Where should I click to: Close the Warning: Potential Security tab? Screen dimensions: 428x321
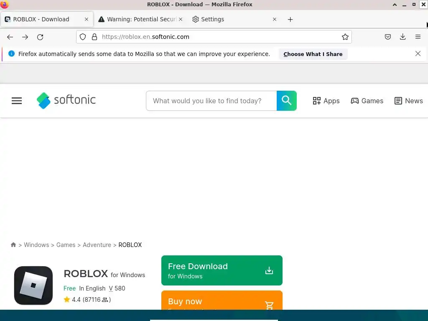pyautogui.click(x=181, y=19)
